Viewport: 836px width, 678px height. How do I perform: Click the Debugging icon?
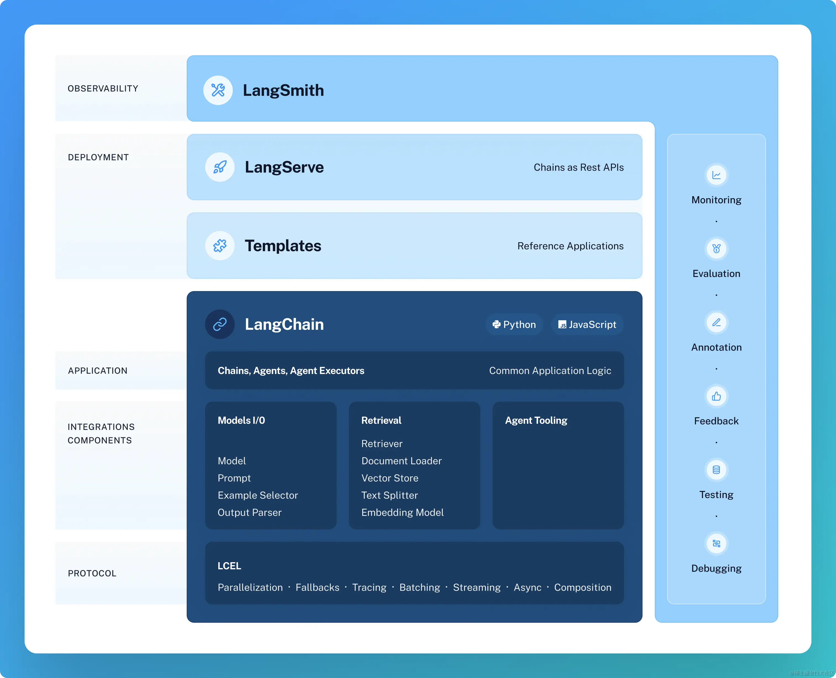tap(716, 544)
